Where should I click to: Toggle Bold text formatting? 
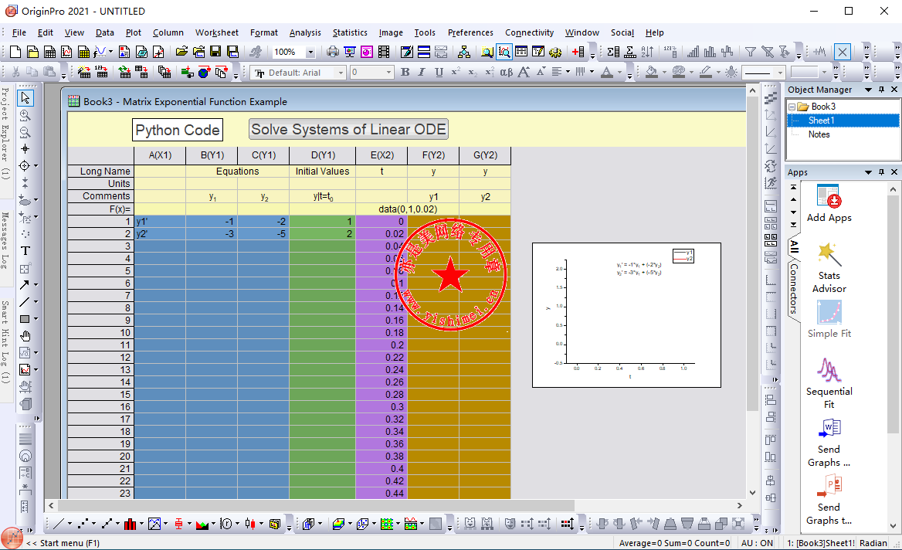tap(405, 73)
